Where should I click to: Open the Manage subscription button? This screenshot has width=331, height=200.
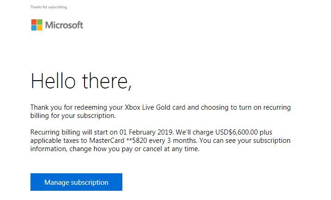(x=76, y=182)
